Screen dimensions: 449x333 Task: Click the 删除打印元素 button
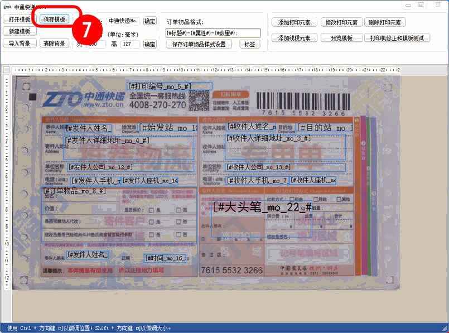pyautogui.click(x=385, y=23)
